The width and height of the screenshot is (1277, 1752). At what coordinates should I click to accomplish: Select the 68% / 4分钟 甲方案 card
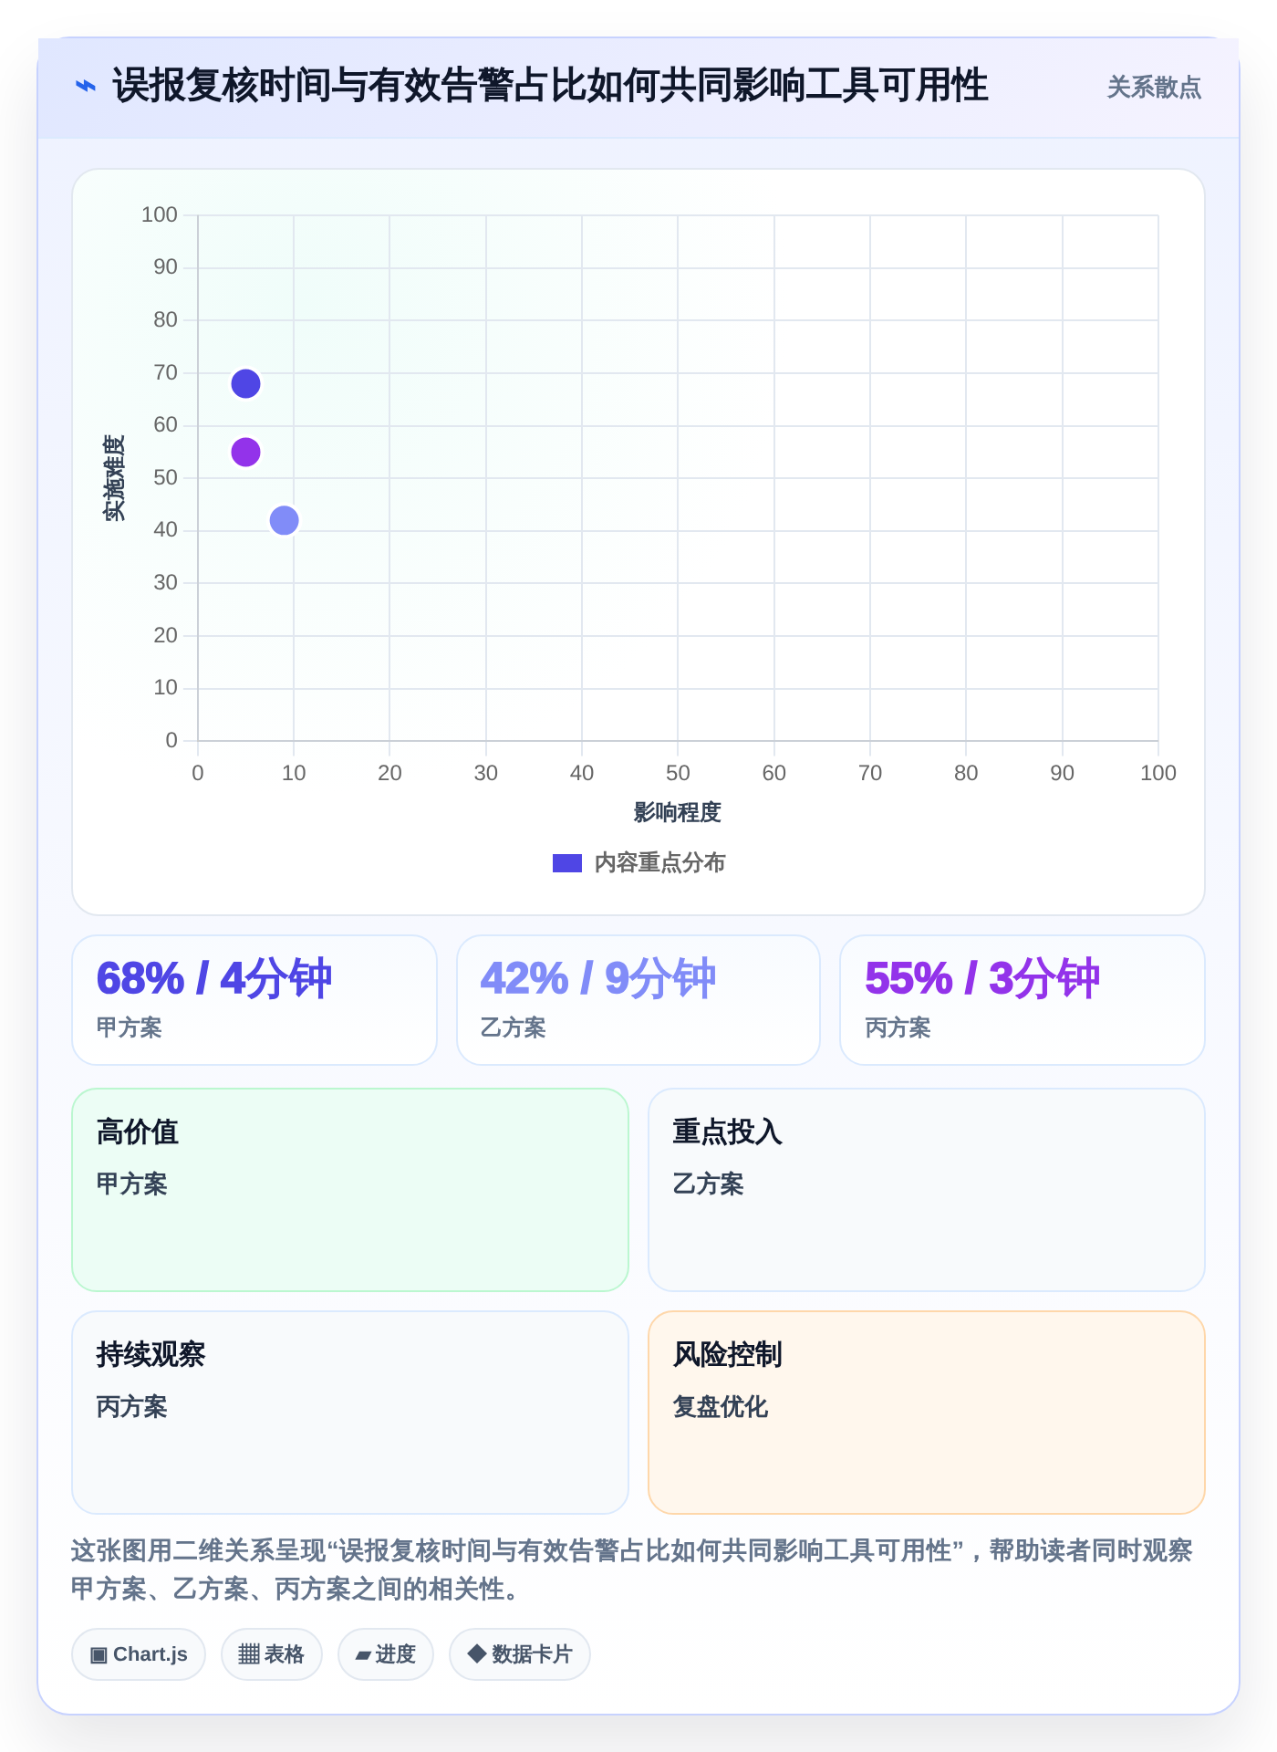(254, 1000)
